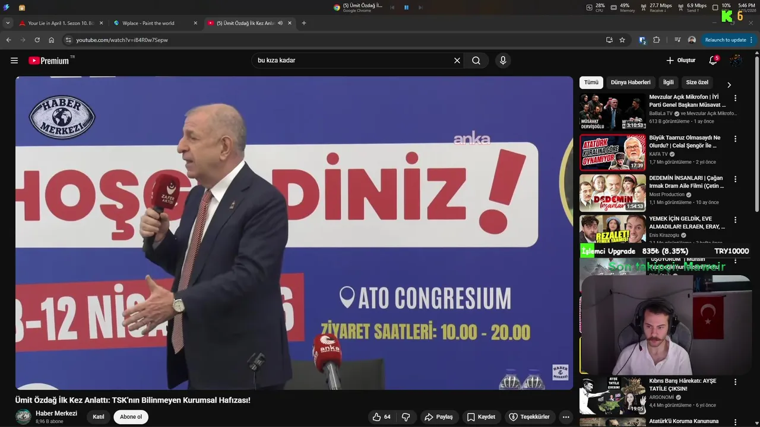The height and width of the screenshot is (427, 760).
Task: Start voice search with microphone
Action: click(x=503, y=60)
